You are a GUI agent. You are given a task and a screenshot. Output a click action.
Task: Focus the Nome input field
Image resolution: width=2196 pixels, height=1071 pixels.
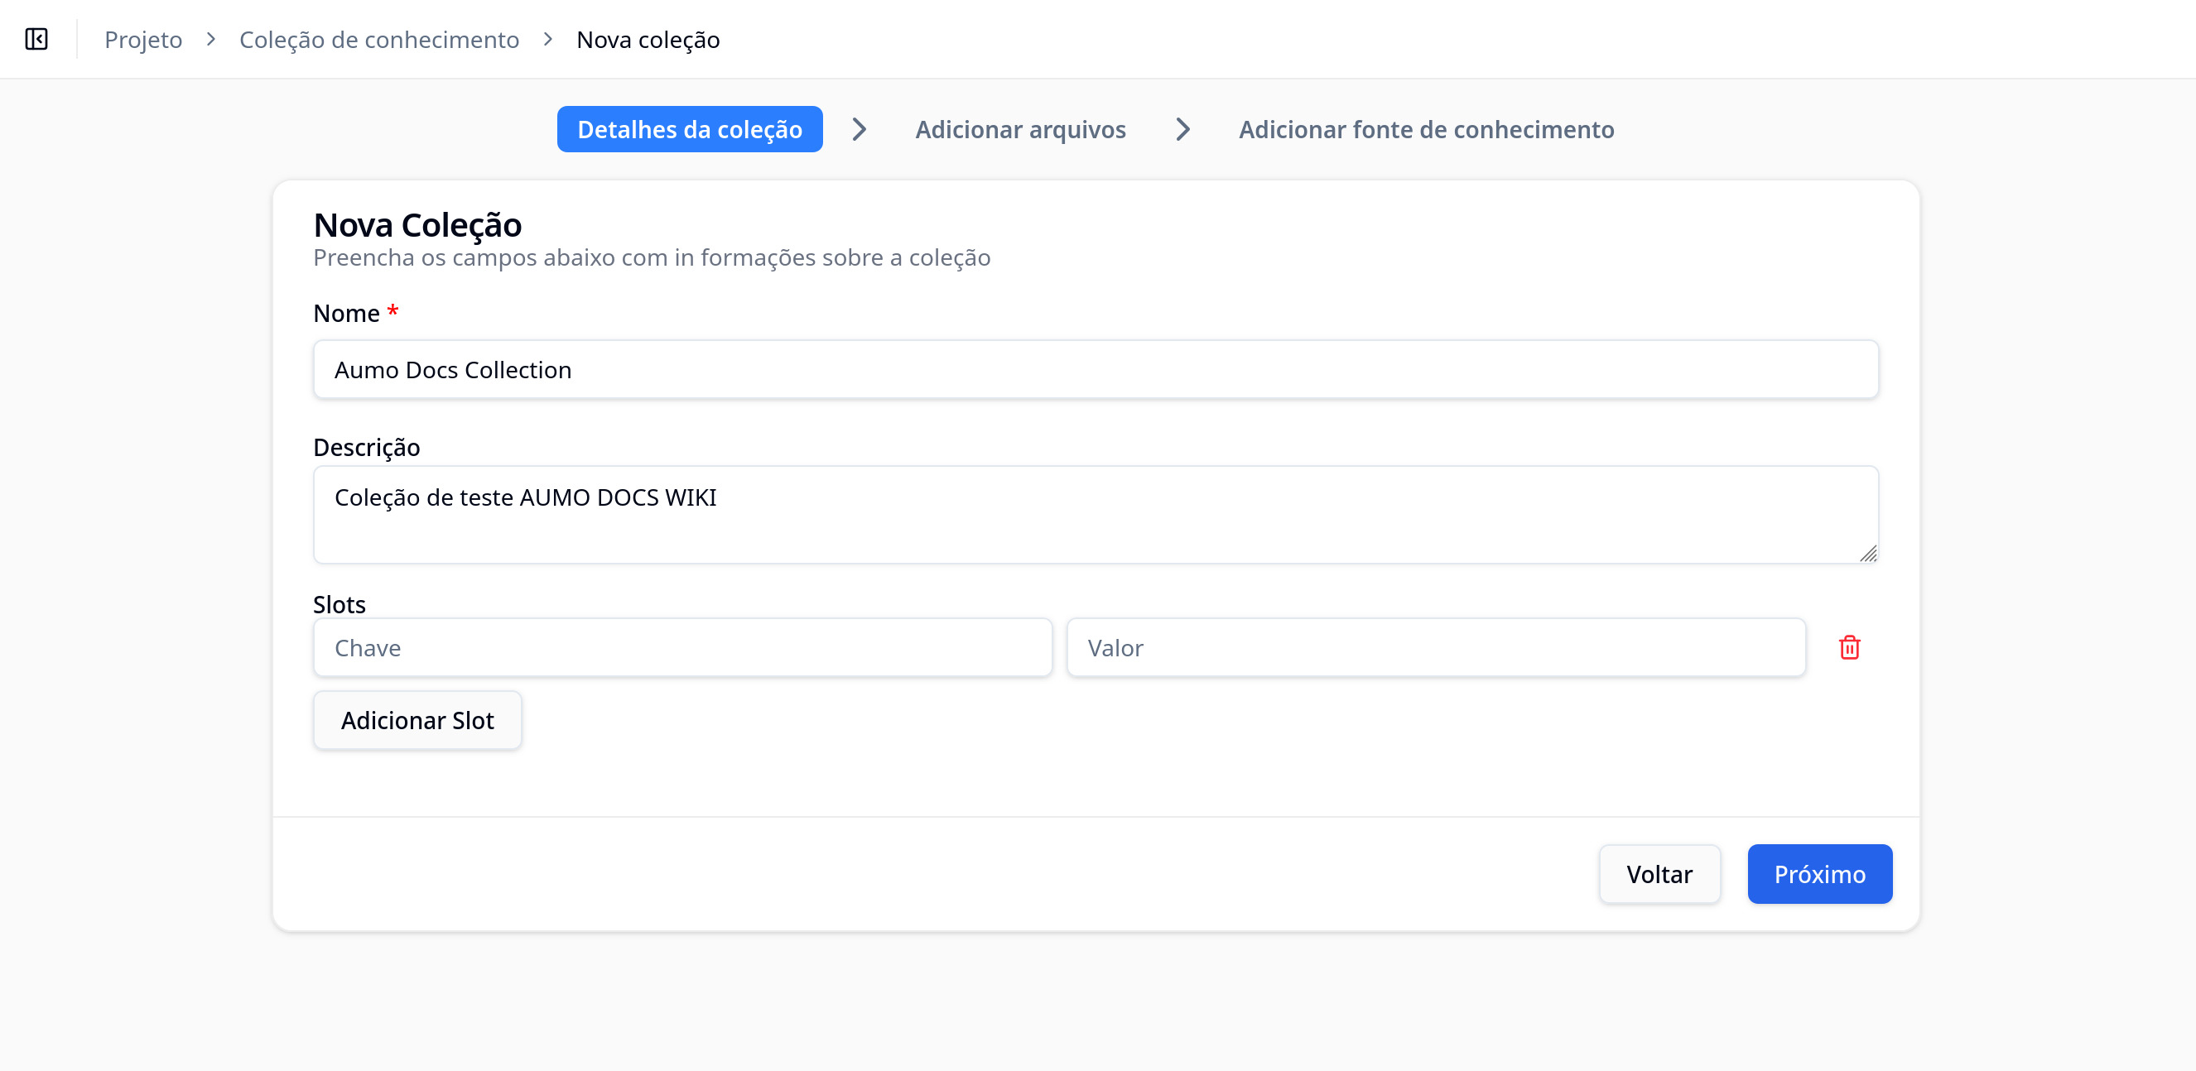(x=1096, y=370)
